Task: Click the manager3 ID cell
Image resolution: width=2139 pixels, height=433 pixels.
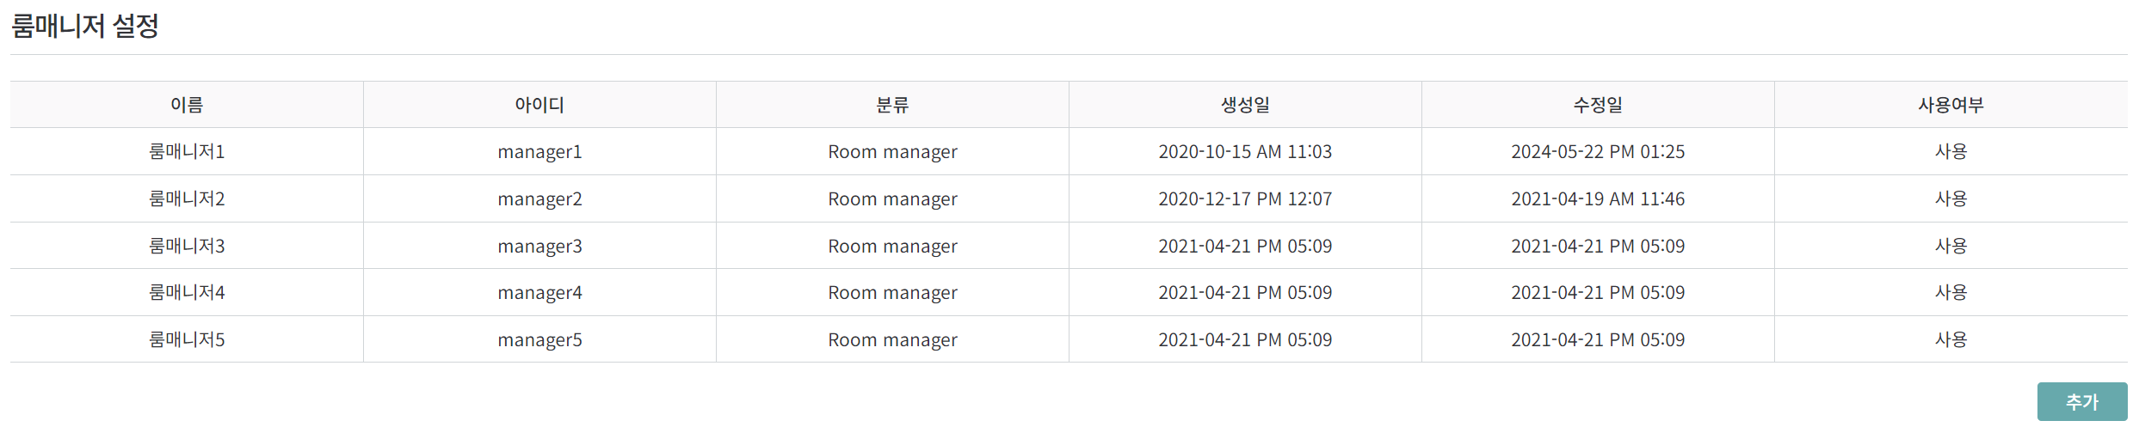Action: point(539,246)
